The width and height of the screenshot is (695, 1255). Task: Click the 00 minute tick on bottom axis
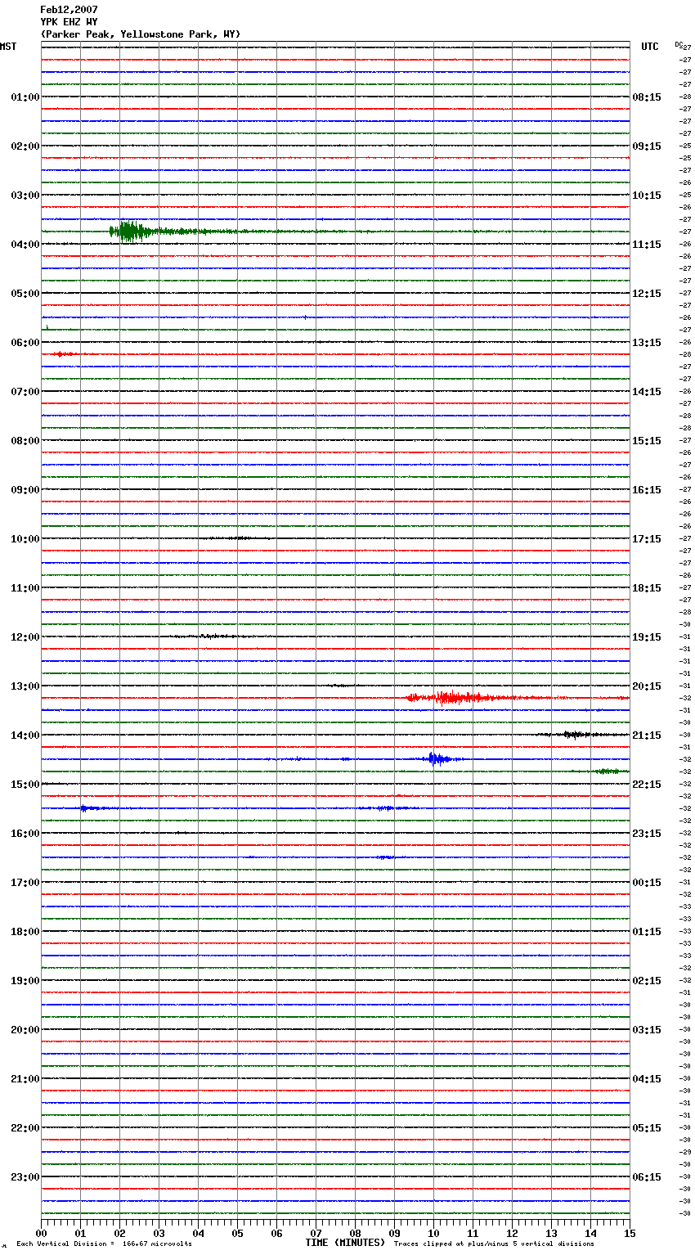tap(41, 1233)
